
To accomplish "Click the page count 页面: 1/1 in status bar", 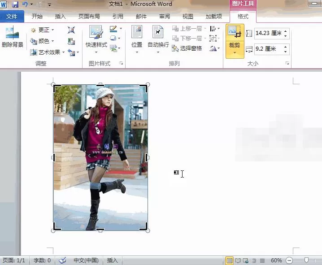I will click(14, 261).
